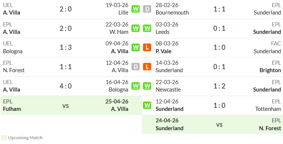
Task: Select upcoming Fulham vs A. Villa match
Action: (71, 105)
